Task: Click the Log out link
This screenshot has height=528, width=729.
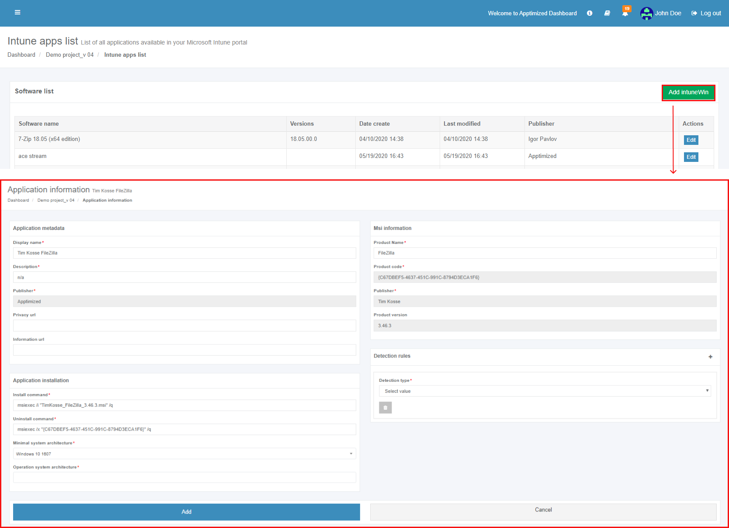Action: coord(706,13)
